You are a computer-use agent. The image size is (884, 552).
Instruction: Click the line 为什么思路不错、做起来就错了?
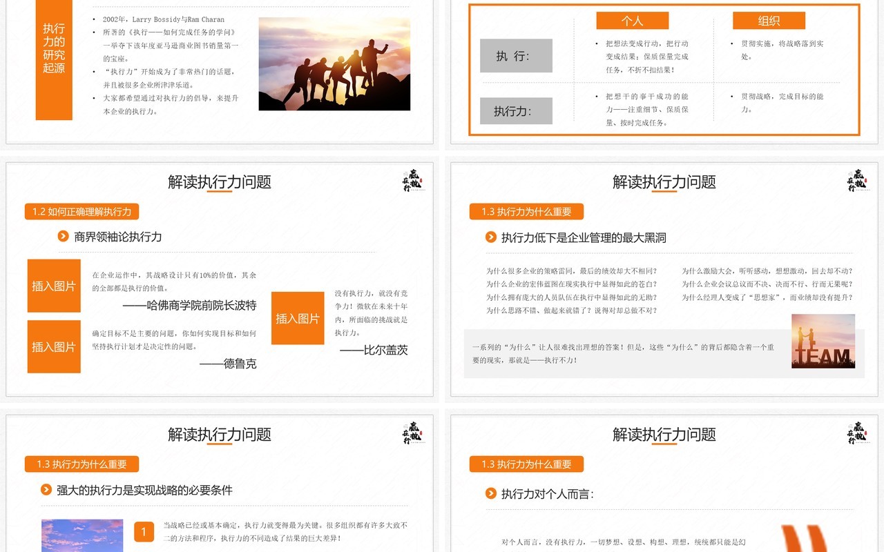[x=572, y=310]
